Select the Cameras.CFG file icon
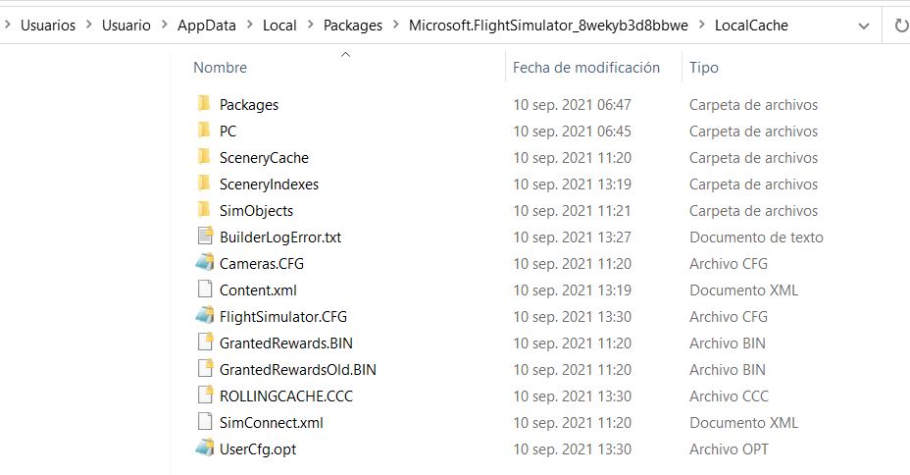This screenshot has width=910, height=475. point(205,263)
